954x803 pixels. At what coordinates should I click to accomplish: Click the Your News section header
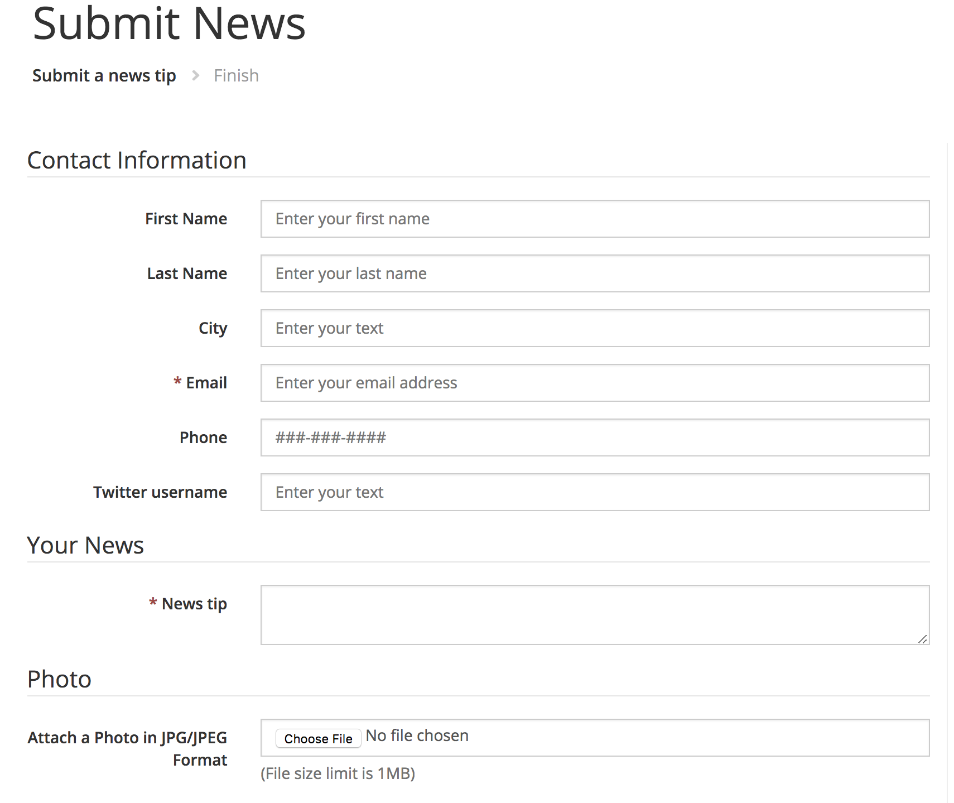85,545
